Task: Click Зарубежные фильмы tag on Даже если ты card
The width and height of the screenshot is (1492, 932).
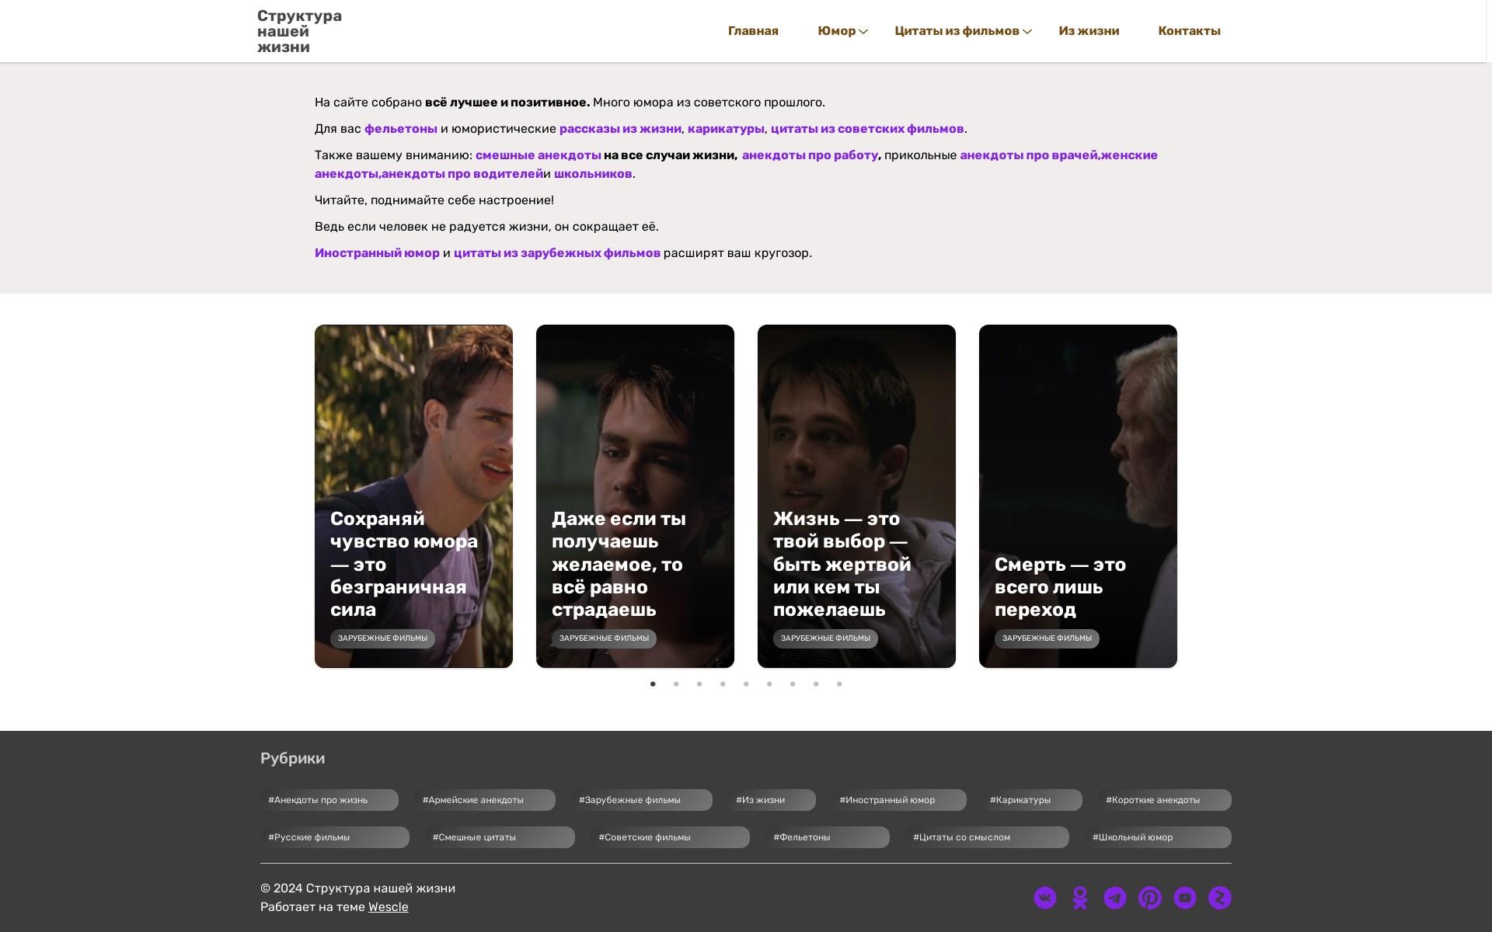Action: point(604,638)
